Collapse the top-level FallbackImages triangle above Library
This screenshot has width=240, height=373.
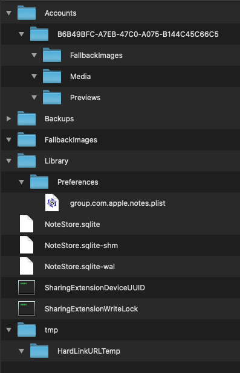[9, 139]
